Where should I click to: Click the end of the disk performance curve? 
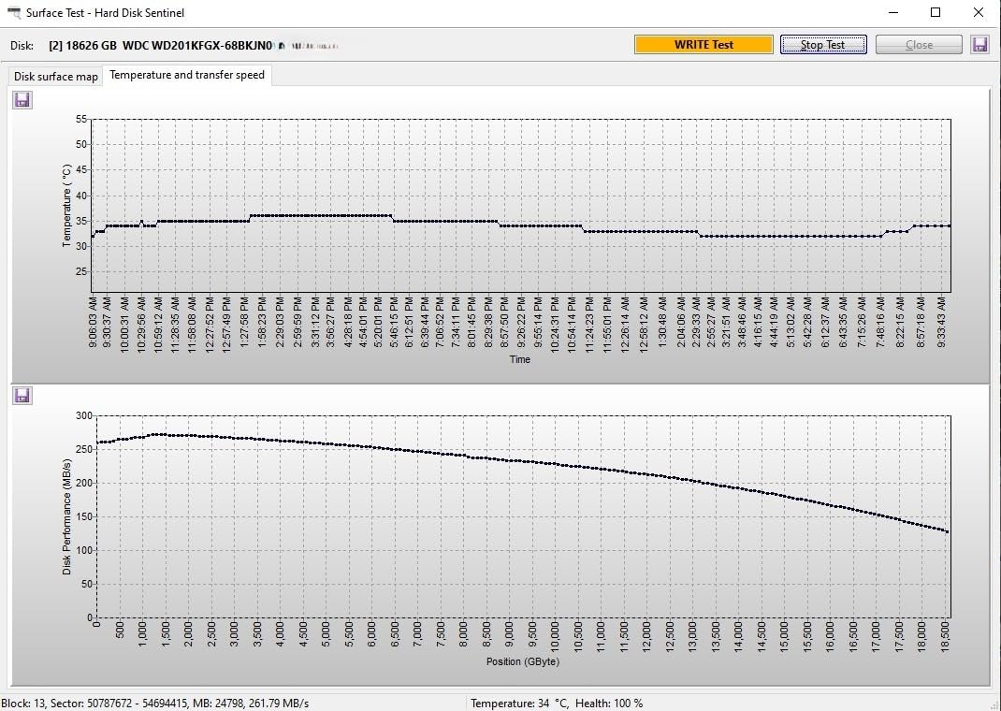(x=947, y=531)
